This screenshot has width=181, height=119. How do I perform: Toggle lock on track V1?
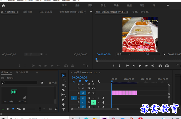78,93
